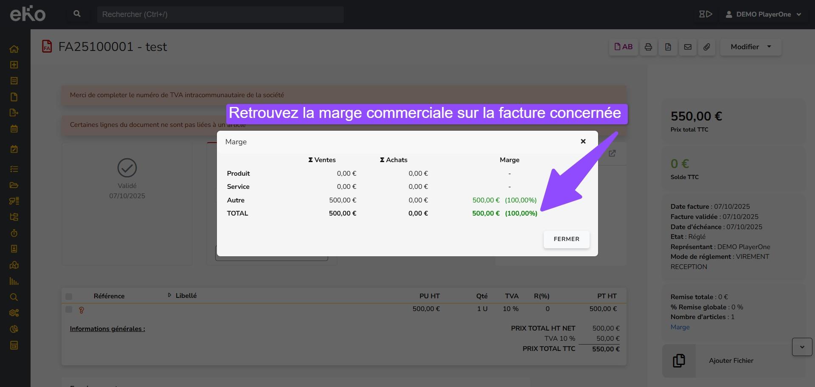815x387 pixels.
Task: Click the print icon in toolbar
Action: (x=648, y=47)
